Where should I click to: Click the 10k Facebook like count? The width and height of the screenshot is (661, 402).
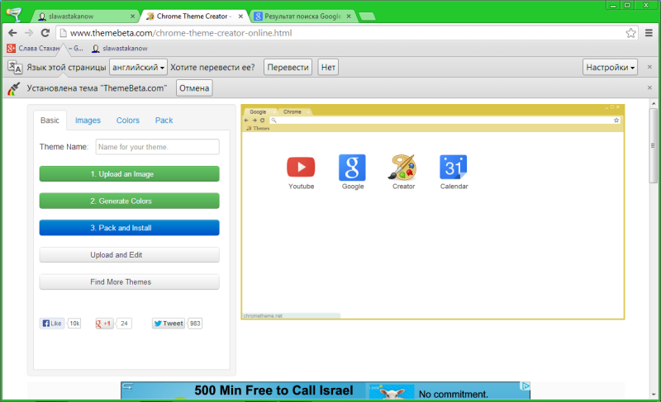point(74,324)
